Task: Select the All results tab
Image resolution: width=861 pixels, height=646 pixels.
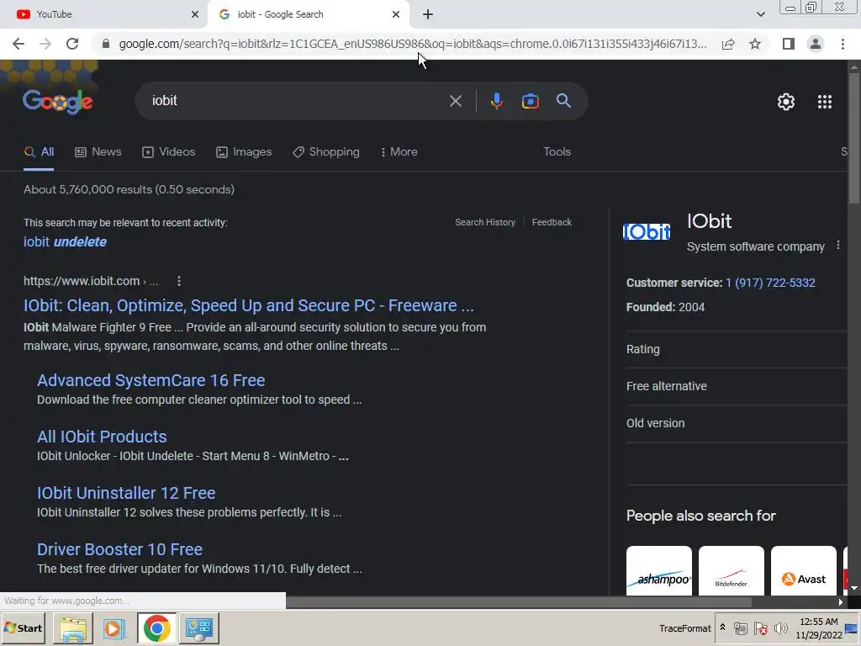Action: click(39, 152)
